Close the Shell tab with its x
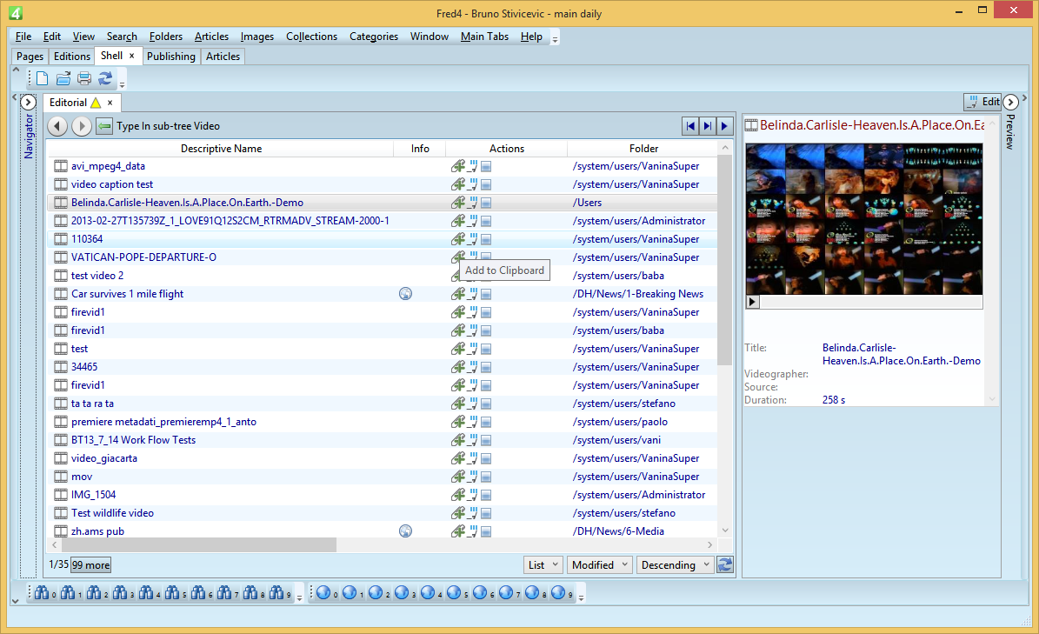 132,56
